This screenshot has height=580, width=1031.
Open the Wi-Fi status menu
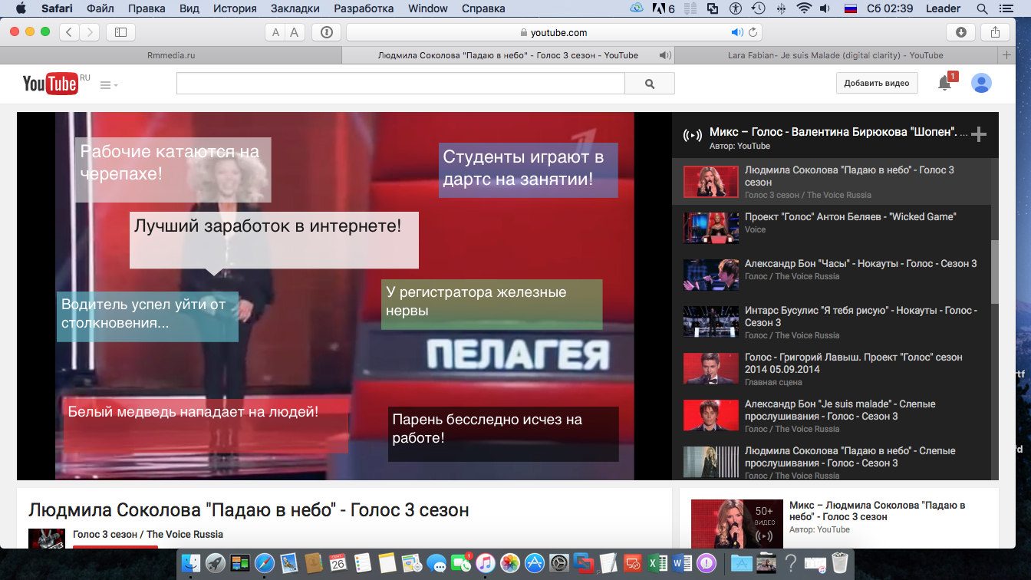804,8
